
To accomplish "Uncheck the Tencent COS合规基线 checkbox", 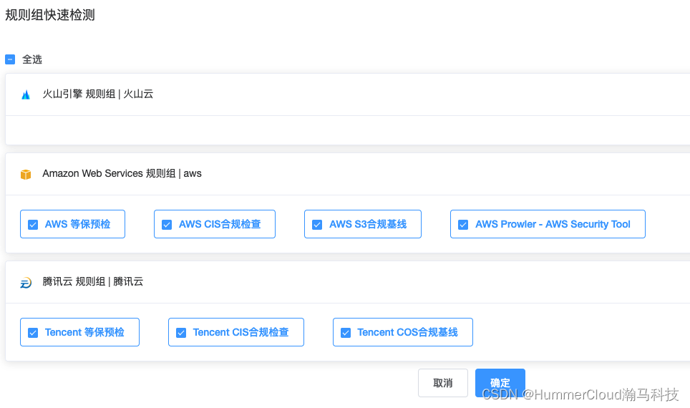I will tap(346, 333).
